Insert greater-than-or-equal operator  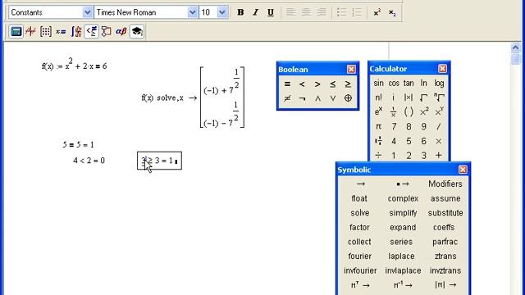point(348,84)
